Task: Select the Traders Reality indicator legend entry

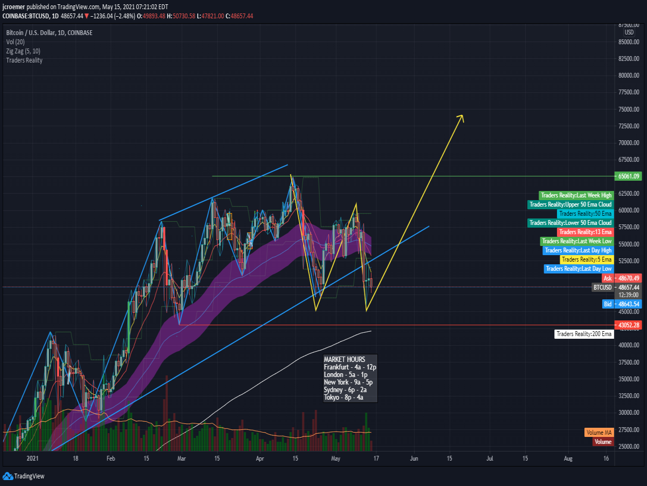Action: pyautogui.click(x=24, y=60)
